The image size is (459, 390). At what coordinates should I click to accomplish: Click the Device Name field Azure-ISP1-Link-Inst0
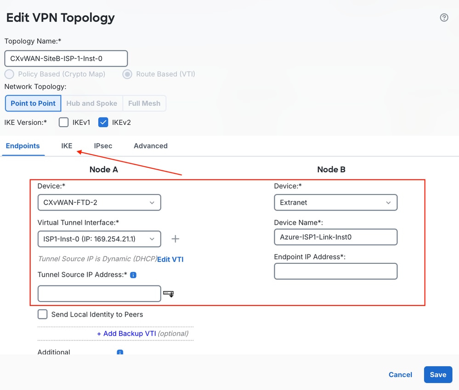[335, 237]
